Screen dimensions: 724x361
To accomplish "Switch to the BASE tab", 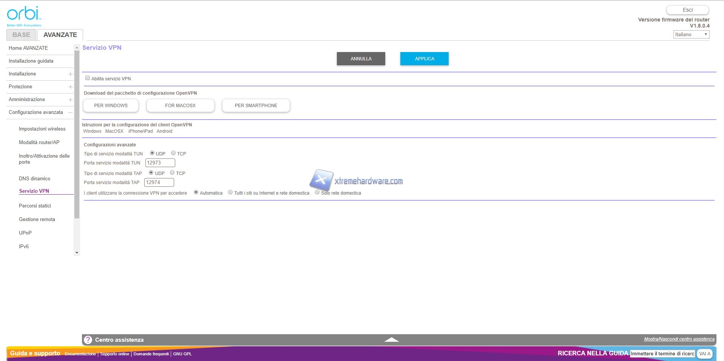I will tap(22, 35).
